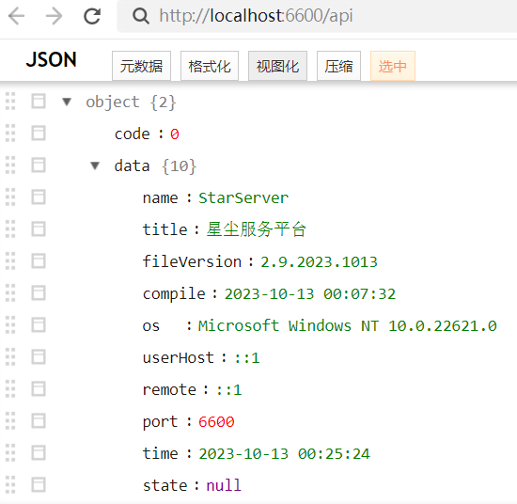
Task: Click the drag handle beside the name row
Action: click(10, 197)
